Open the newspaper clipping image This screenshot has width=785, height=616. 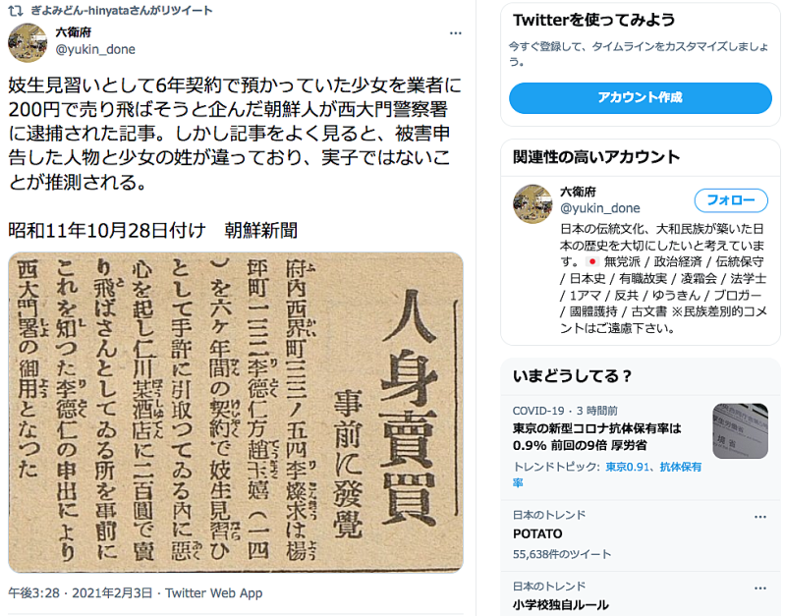coord(236,413)
